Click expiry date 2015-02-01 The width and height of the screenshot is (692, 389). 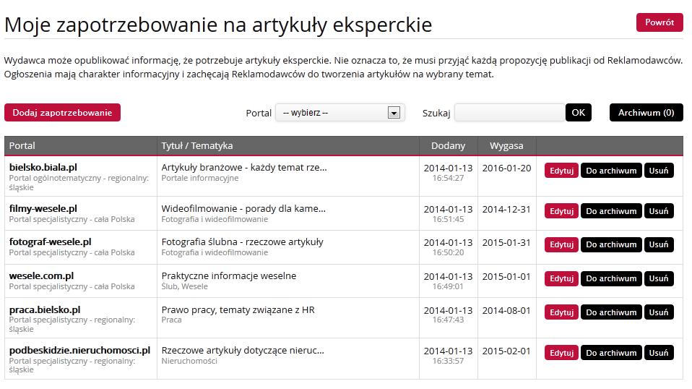click(506, 351)
